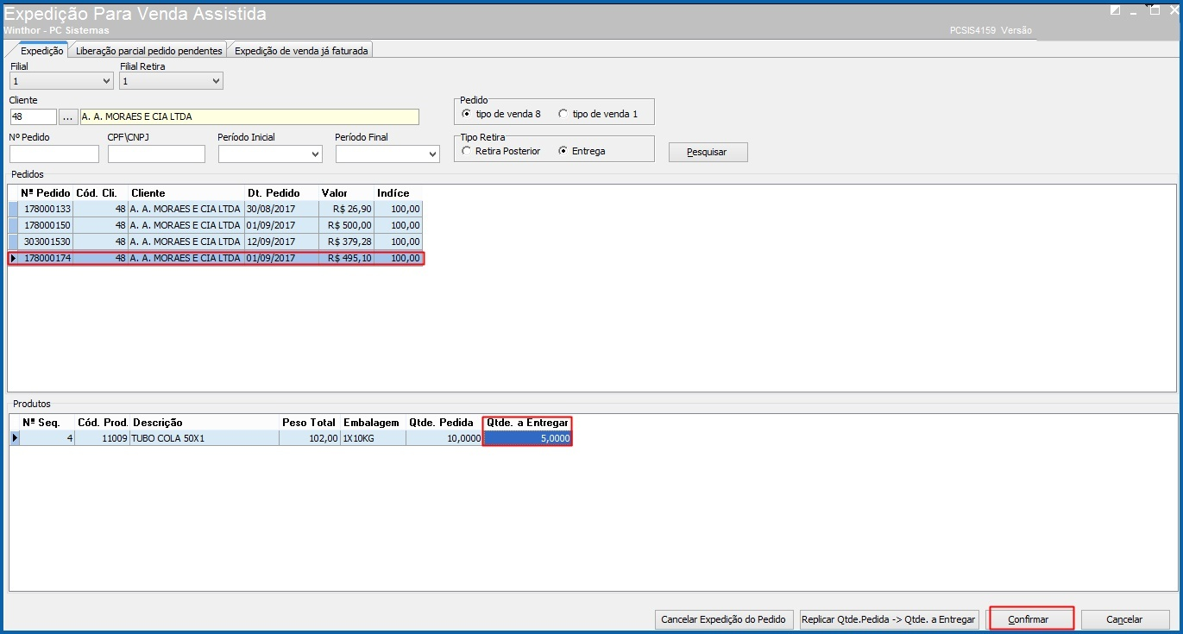The image size is (1183, 634).
Task: Select order row 178000150
Action: (216, 225)
